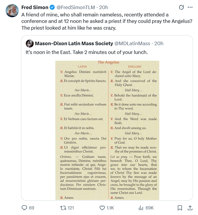Open Fred Simon's profile picture
This screenshot has width=198, height=215.
click(12, 11)
